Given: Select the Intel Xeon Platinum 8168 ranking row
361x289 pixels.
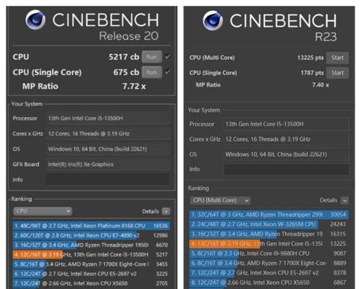Looking at the screenshot, I should pyautogui.click(x=92, y=226).
